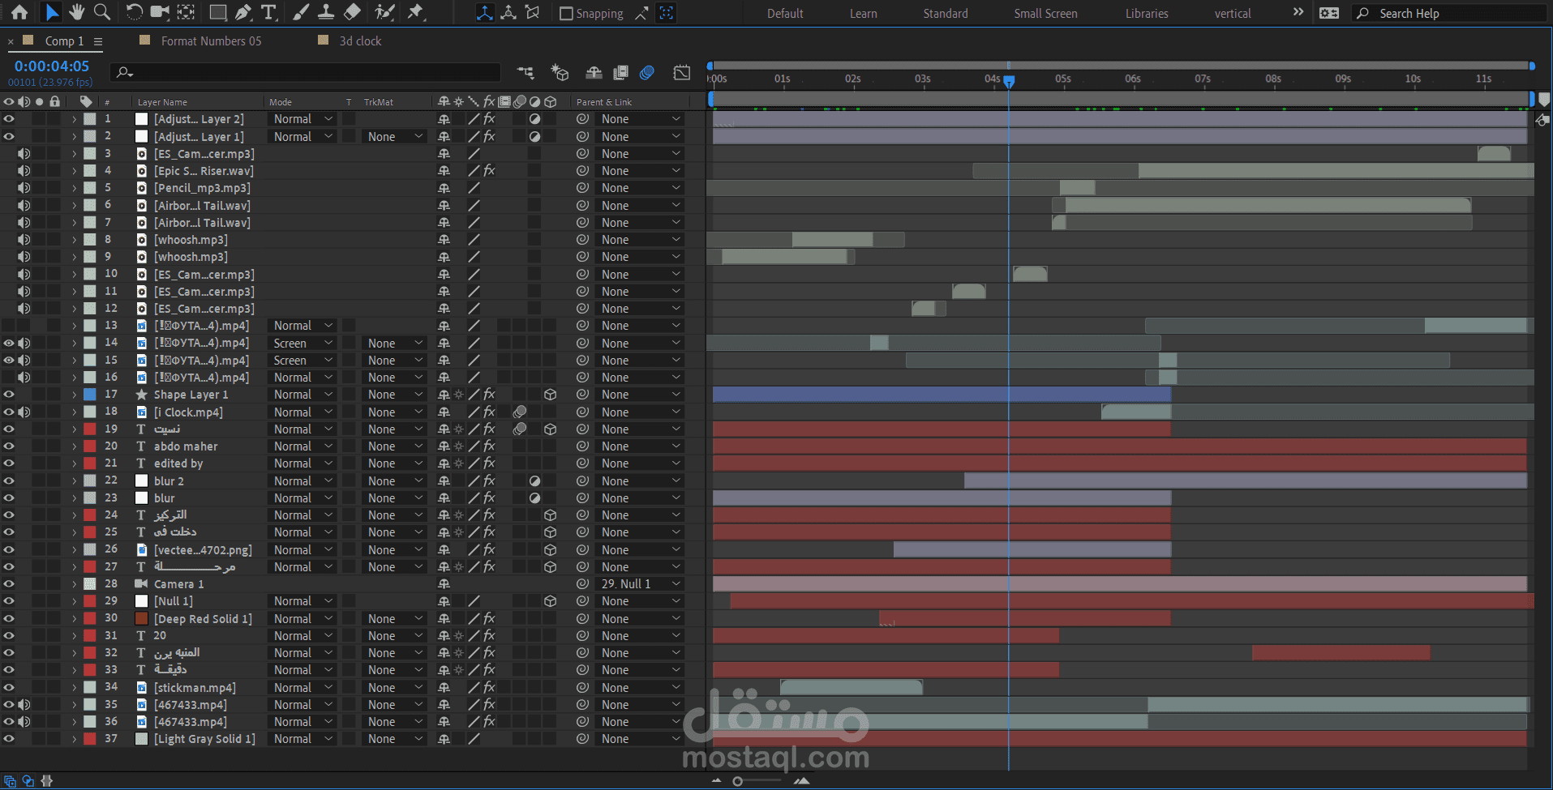Select the Puppet Pin tool
The image size is (1553, 790).
[416, 12]
